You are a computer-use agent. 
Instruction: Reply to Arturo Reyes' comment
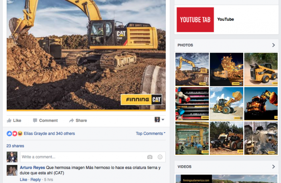pos(36,179)
